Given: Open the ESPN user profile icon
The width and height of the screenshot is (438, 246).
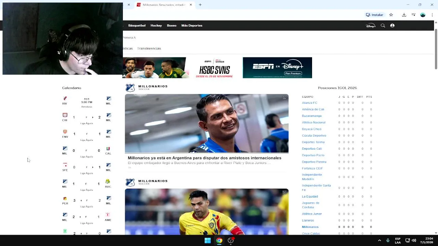Looking at the screenshot, I should [392, 26].
